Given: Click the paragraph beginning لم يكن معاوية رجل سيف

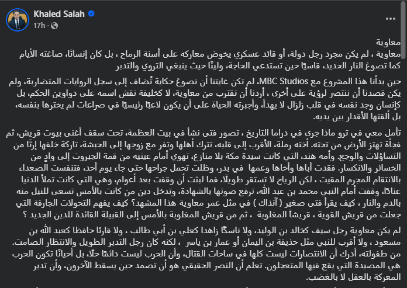Looking at the screenshot, I should (x=206, y=254).
